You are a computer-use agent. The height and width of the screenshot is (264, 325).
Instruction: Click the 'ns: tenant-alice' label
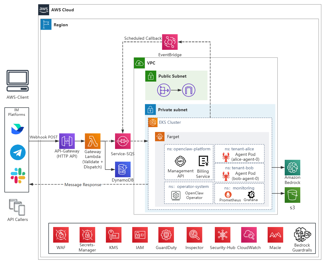point(239,149)
